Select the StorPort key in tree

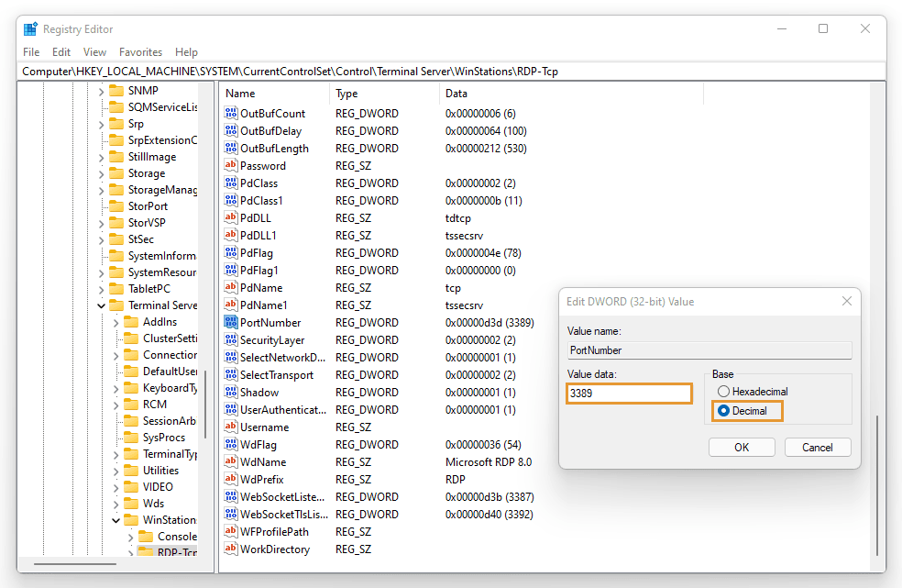[x=148, y=206]
